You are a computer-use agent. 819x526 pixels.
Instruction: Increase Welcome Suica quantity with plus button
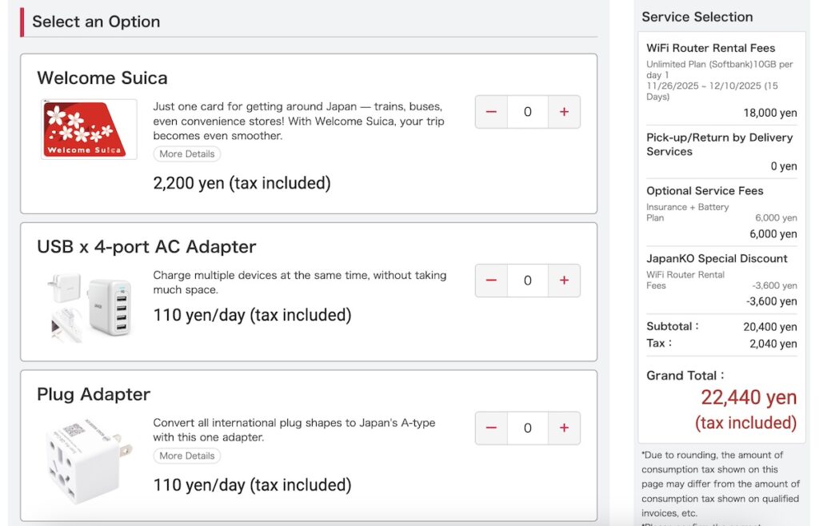point(564,112)
